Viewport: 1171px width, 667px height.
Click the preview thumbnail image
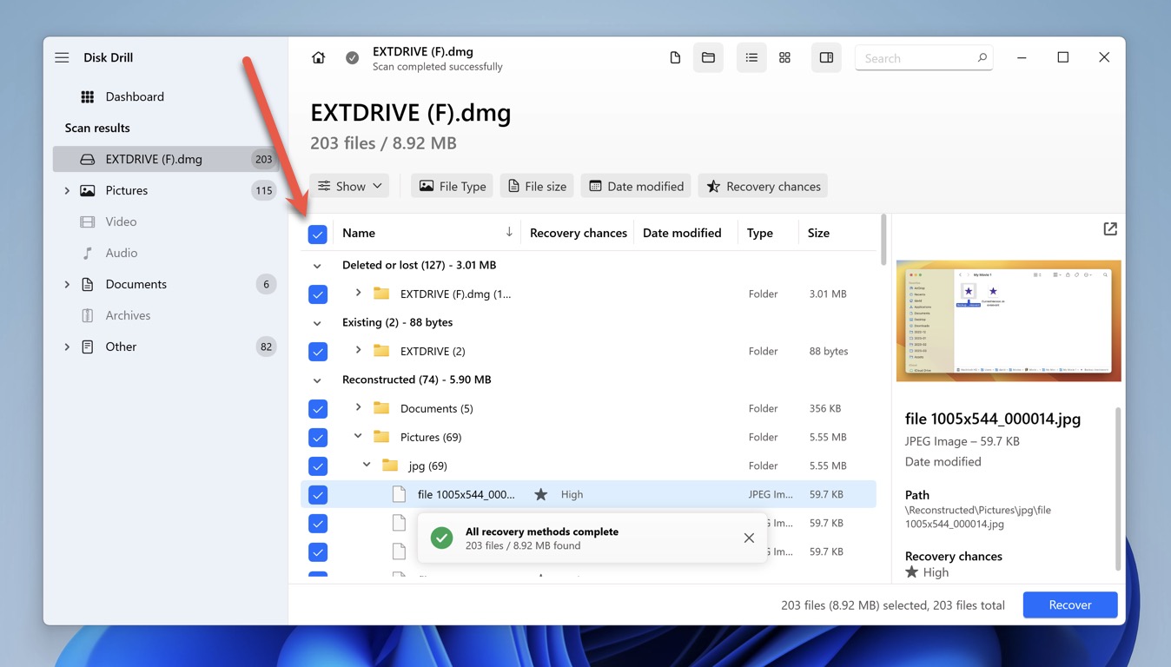coord(1009,320)
